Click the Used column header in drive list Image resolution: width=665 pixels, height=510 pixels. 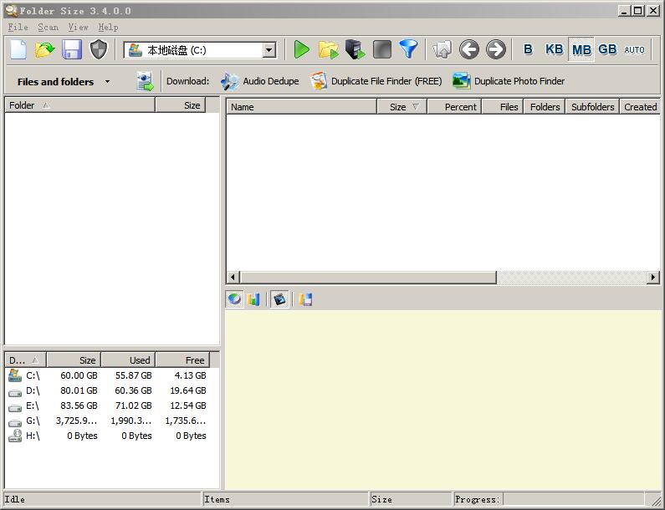click(128, 360)
